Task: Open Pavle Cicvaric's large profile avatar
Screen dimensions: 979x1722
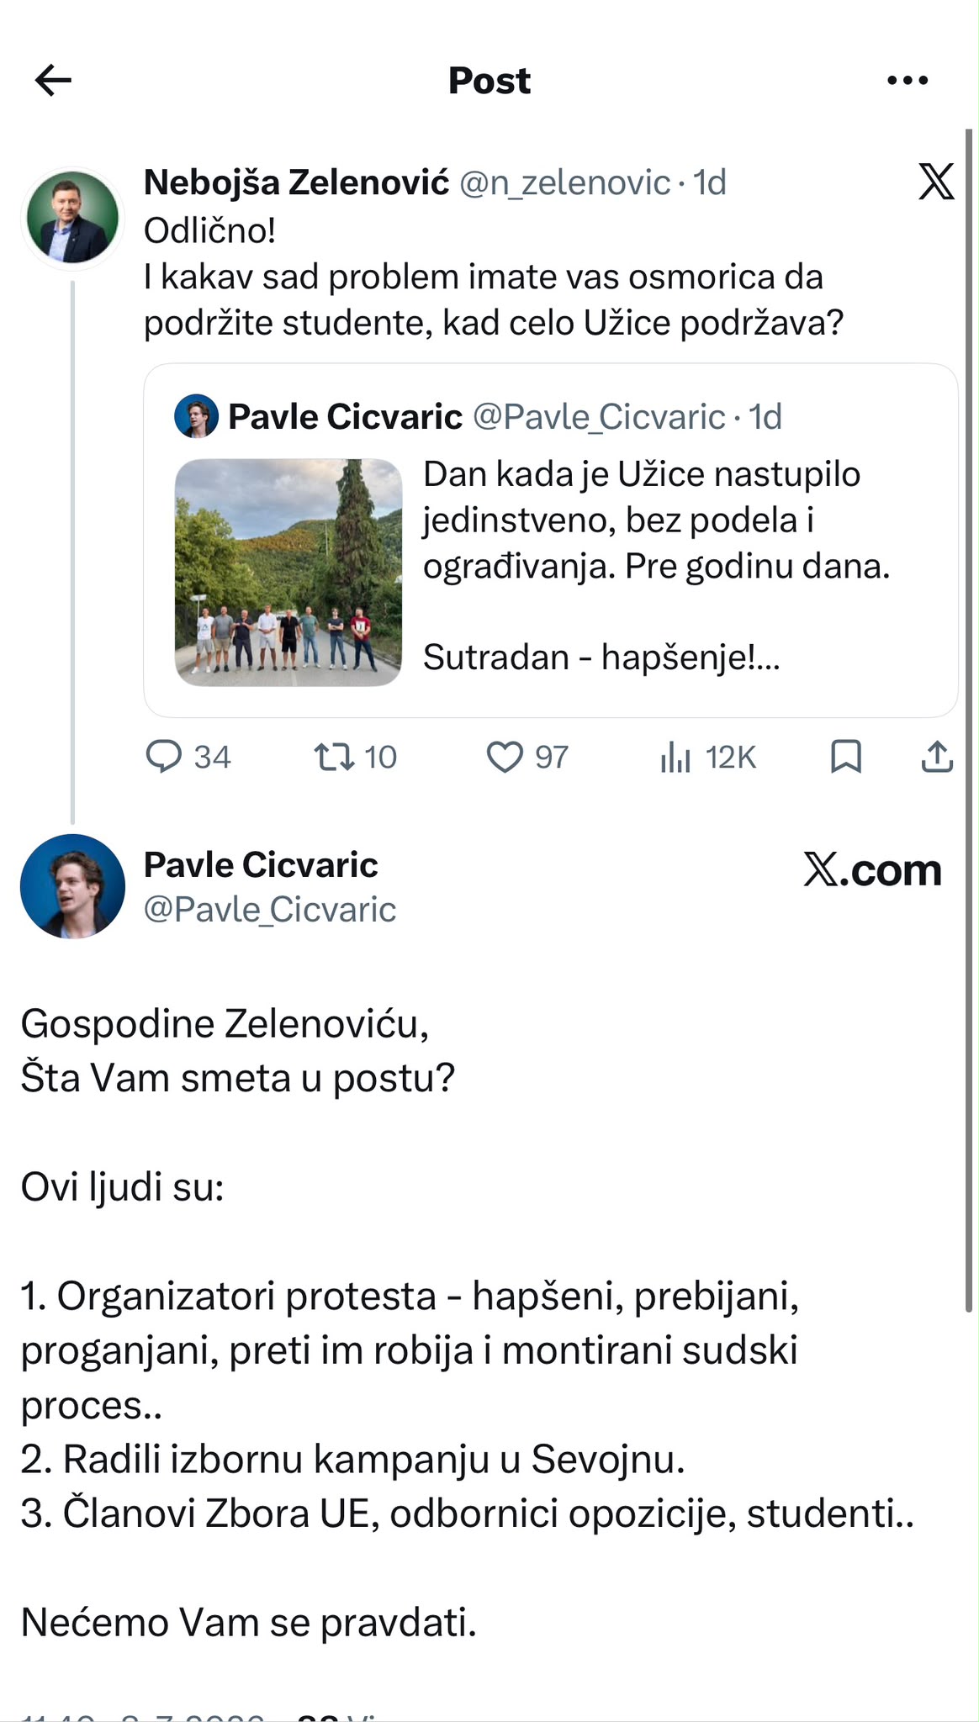Action: tap(72, 886)
